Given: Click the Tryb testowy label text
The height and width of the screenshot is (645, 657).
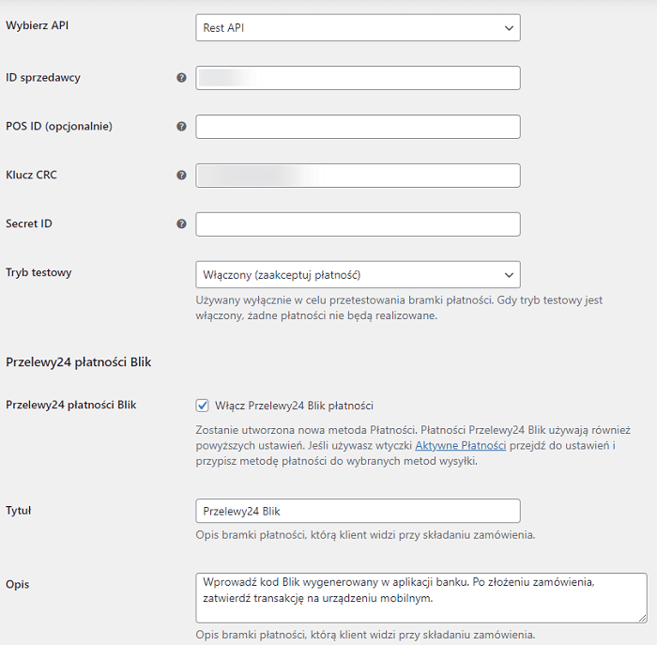Looking at the screenshot, I should (x=38, y=272).
